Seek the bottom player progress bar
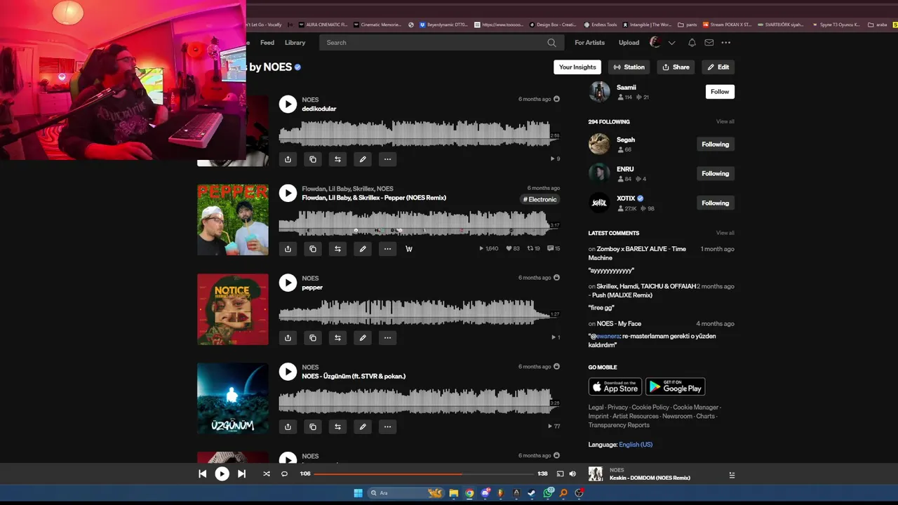 (424, 474)
